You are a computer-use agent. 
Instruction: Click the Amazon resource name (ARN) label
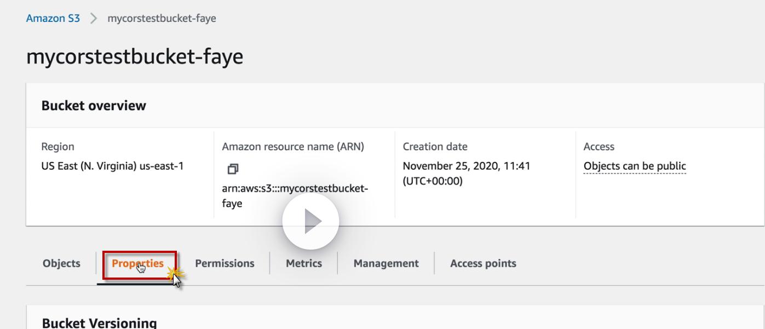click(x=292, y=147)
